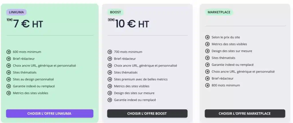Viewport: 293px width, 123px height.
Task: Select the BOOST plan label badge
Action: coord(115,12)
